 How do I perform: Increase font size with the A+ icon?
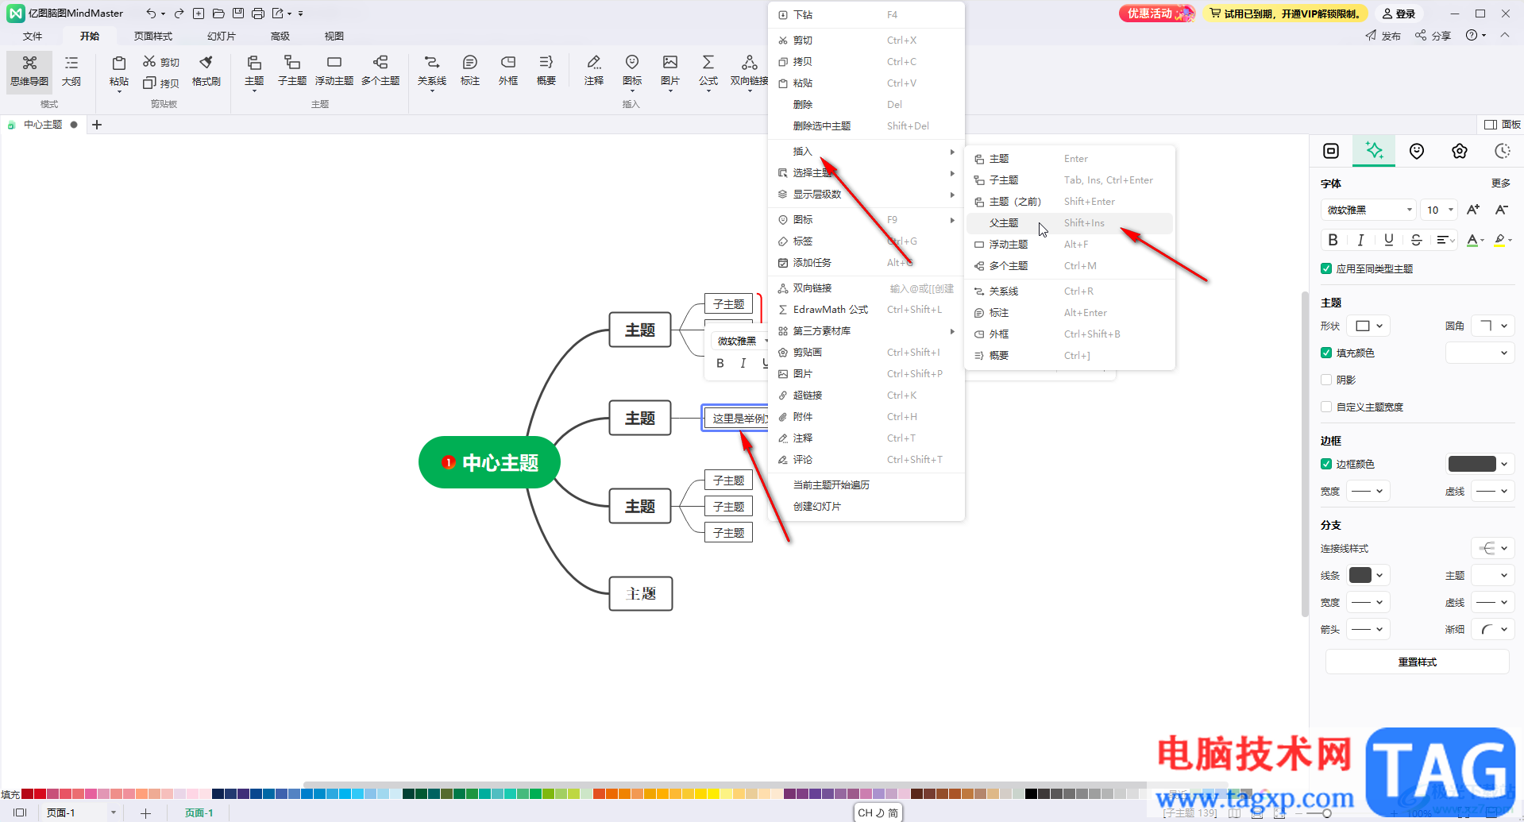[1473, 210]
